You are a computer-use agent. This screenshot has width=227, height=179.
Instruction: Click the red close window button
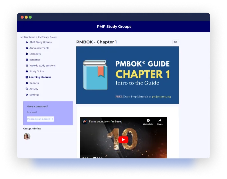(x=22, y=17)
